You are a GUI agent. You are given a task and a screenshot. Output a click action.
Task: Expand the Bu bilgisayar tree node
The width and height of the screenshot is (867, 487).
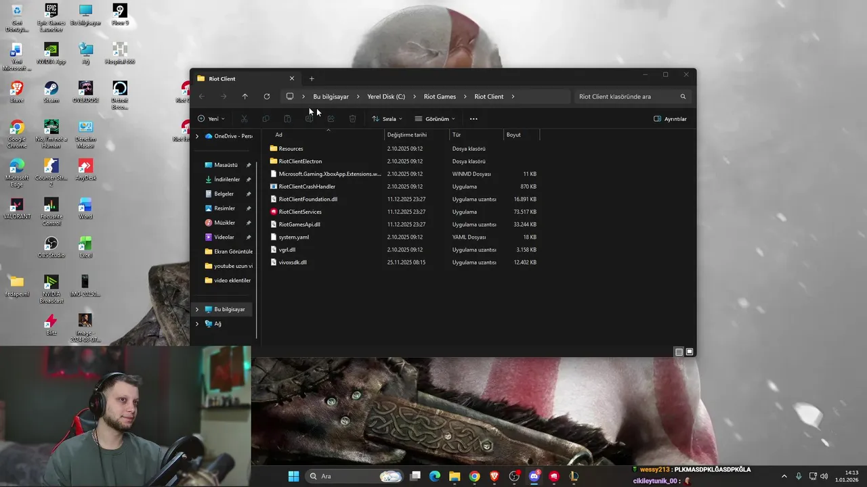(197, 309)
